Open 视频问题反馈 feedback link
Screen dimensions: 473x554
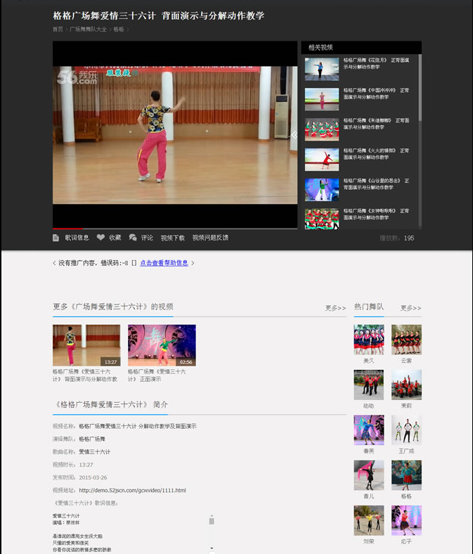[210, 238]
